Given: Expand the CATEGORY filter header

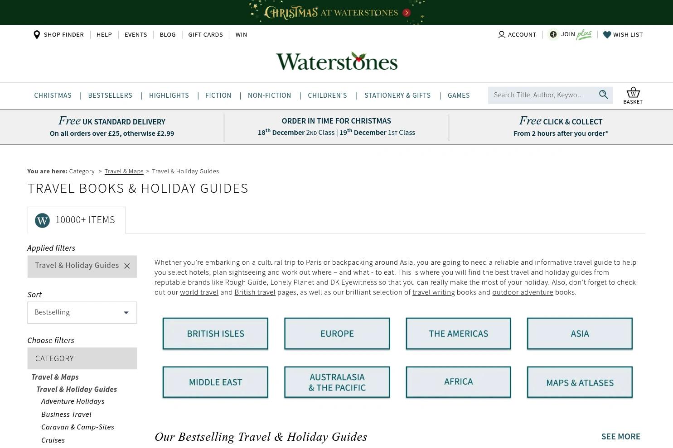Looking at the screenshot, I should click(82, 358).
